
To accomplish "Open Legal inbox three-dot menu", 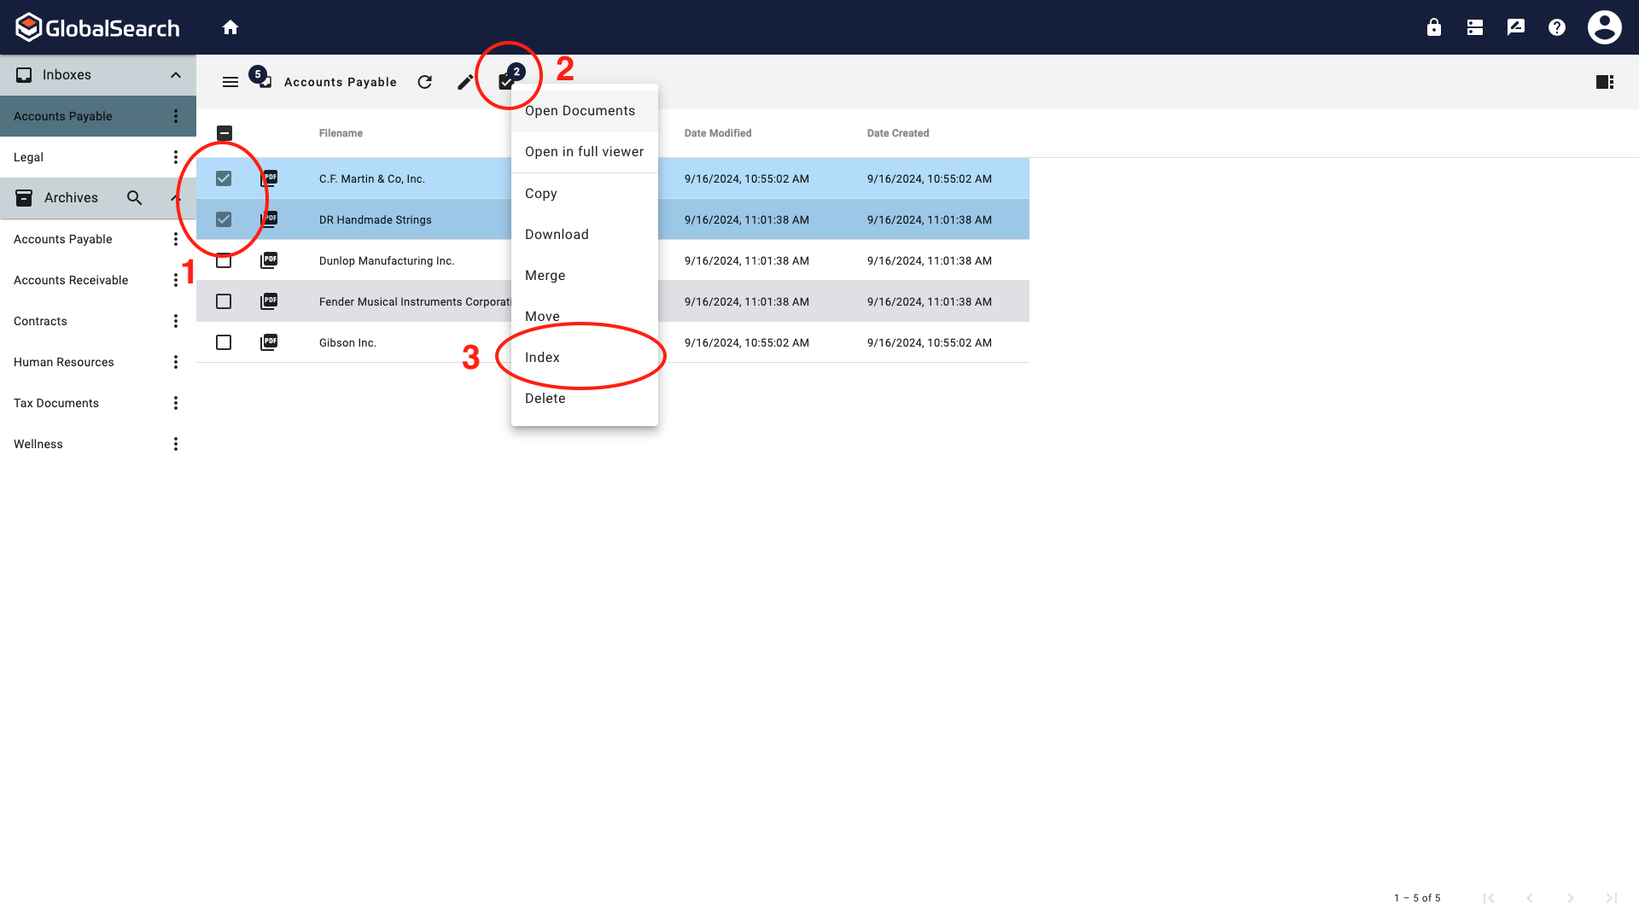I will click(x=176, y=157).
